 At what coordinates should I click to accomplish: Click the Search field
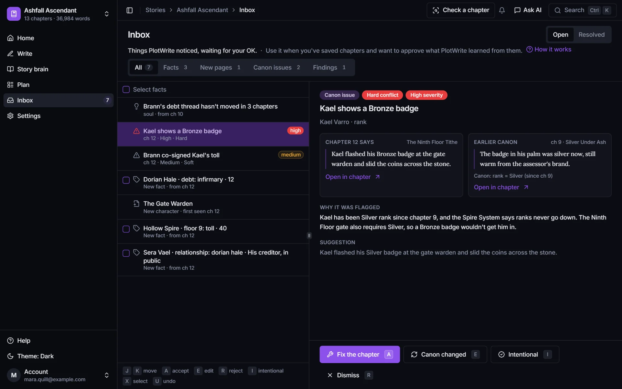[582, 10]
